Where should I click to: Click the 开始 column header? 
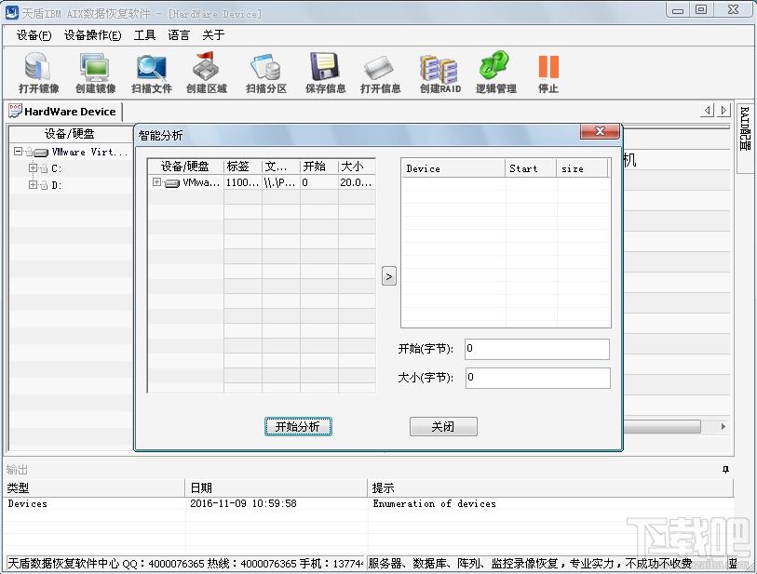pos(318,167)
